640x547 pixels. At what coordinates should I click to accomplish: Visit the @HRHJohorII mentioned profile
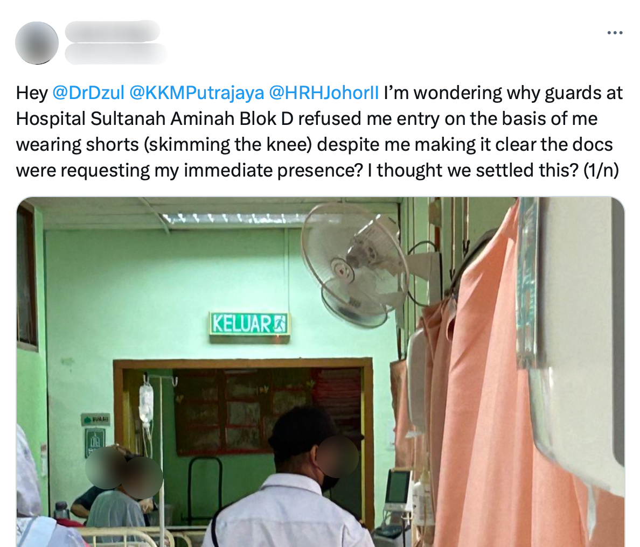(324, 93)
